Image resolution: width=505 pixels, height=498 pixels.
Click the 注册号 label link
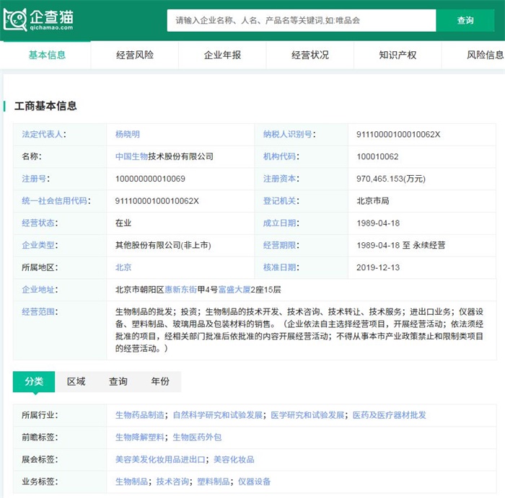tap(34, 179)
